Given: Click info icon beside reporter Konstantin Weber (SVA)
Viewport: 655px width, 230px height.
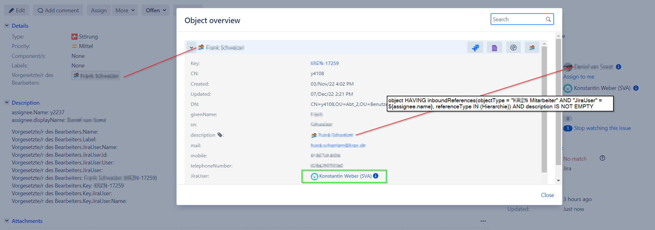Looking at the screenshot, I should [x=636, y=88].
